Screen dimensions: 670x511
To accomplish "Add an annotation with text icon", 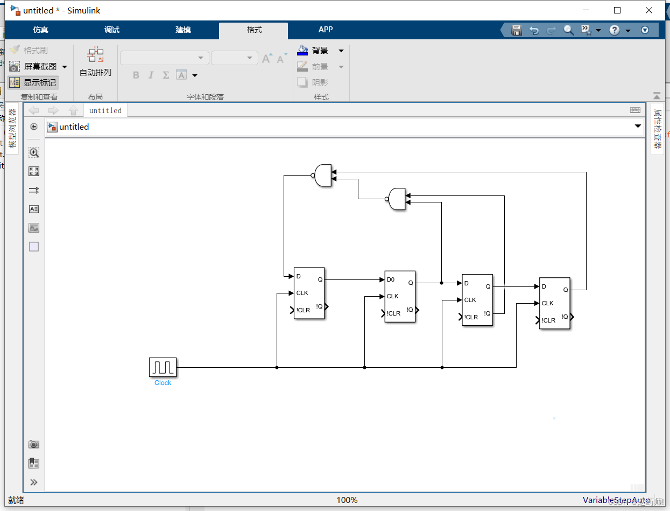I will 34,209.
